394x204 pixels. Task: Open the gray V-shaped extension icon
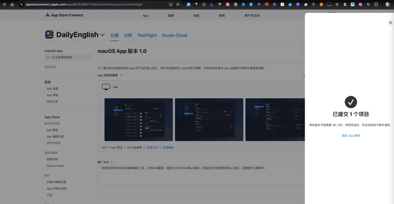[x=220, y=4]
